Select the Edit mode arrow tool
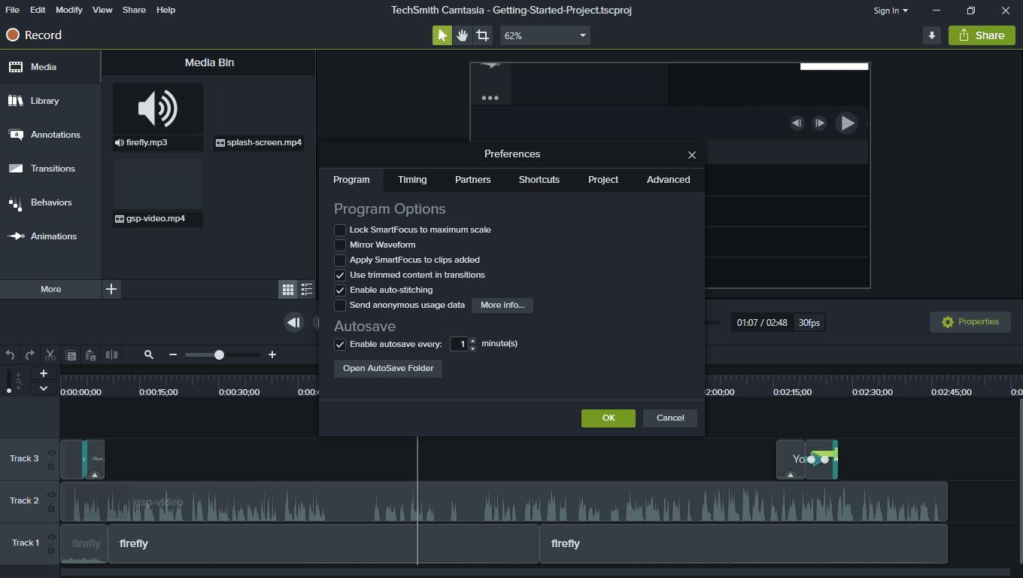 coord(442,35)
